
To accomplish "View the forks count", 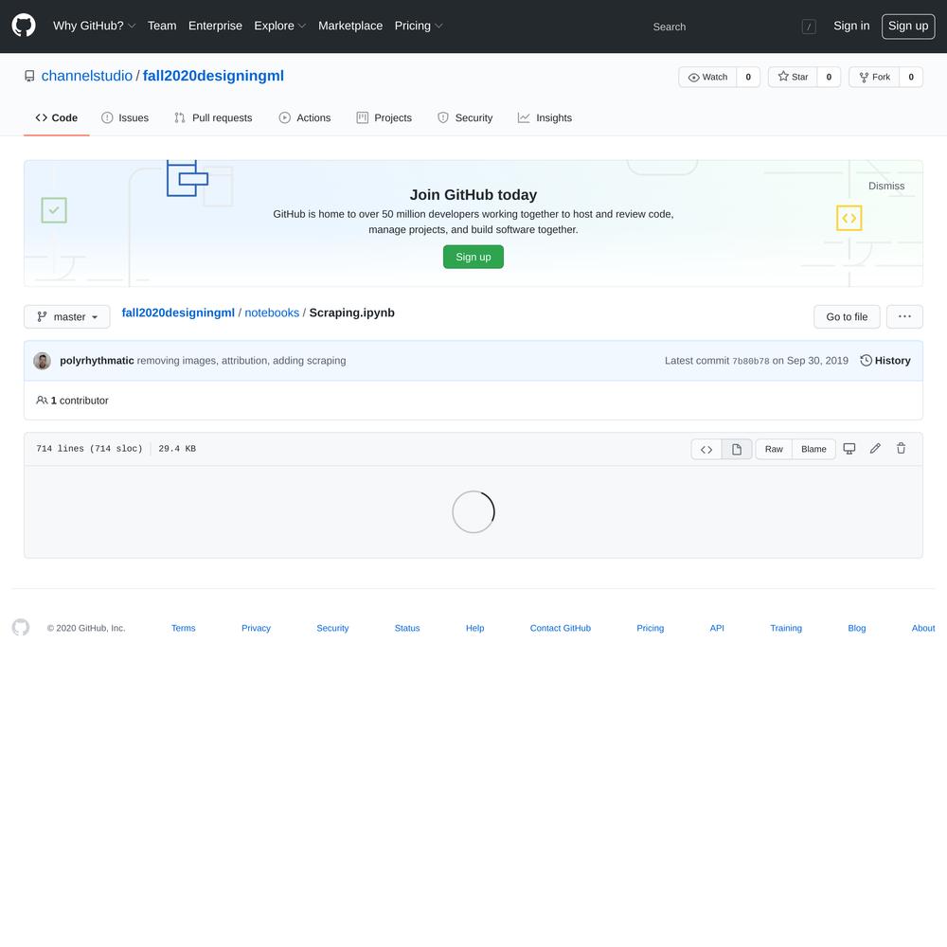I will (911, 77).
